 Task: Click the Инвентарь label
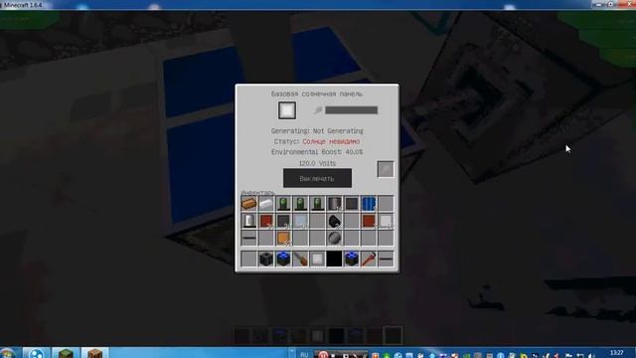point(258,192)
